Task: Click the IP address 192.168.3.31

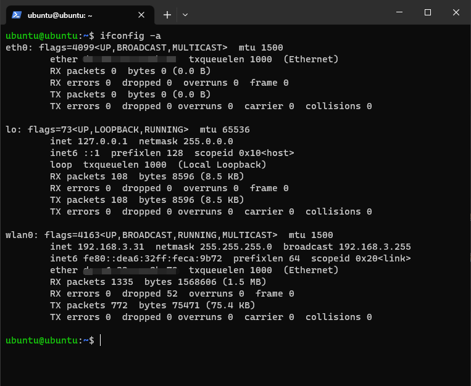Action: pyautogui.click(x=108, y=247)
